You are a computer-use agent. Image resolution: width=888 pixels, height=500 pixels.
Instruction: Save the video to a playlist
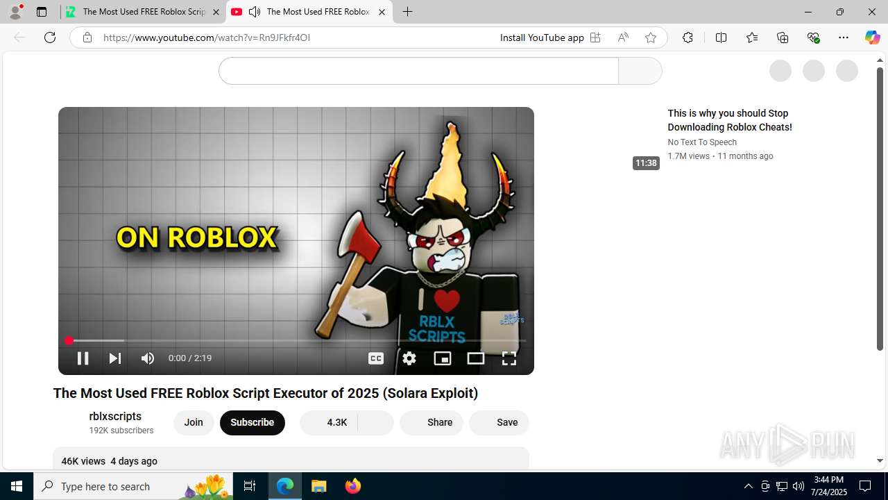(499, 422)
